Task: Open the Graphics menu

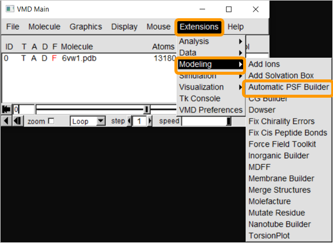Action: coord(86,27)
